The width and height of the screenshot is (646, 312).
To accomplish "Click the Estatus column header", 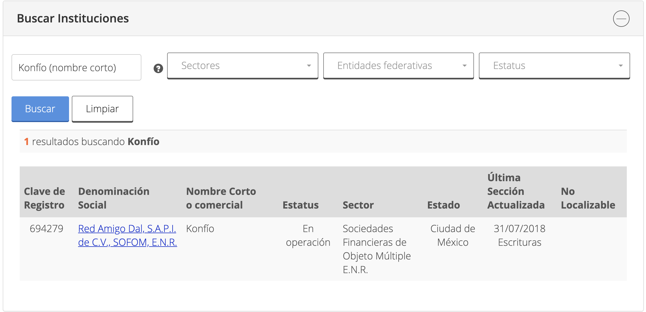I will click(301, 205).
